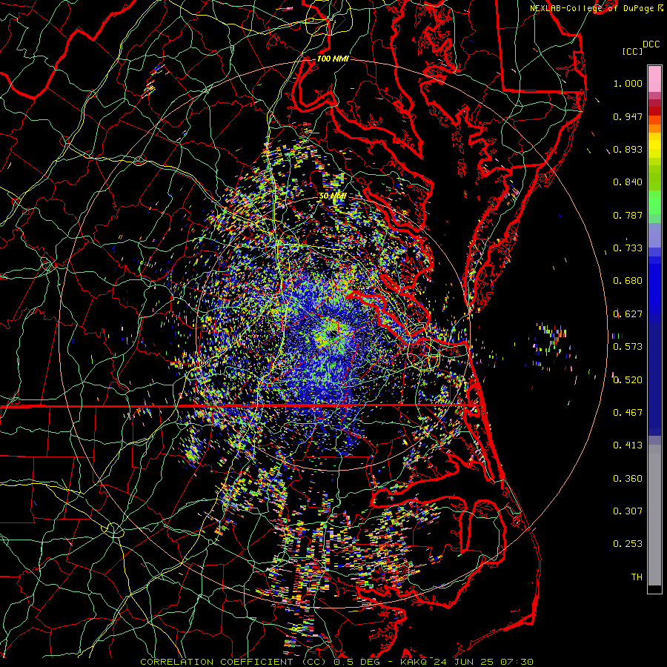Click the 0.680 legend value
The image size is (667, 667).
pyautogui.click(x=628, y=281)
